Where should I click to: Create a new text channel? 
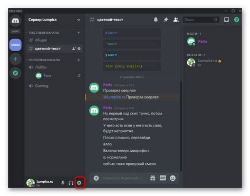coord(79,33)
